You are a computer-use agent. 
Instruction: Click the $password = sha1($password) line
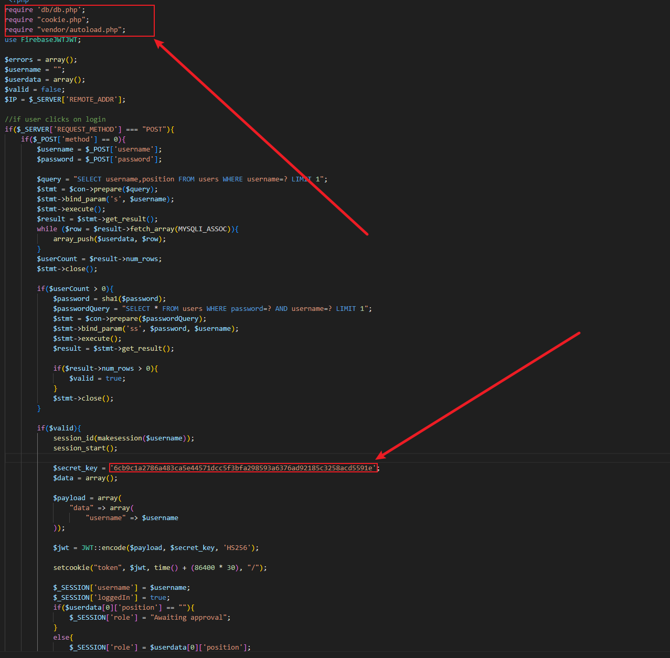110,299
